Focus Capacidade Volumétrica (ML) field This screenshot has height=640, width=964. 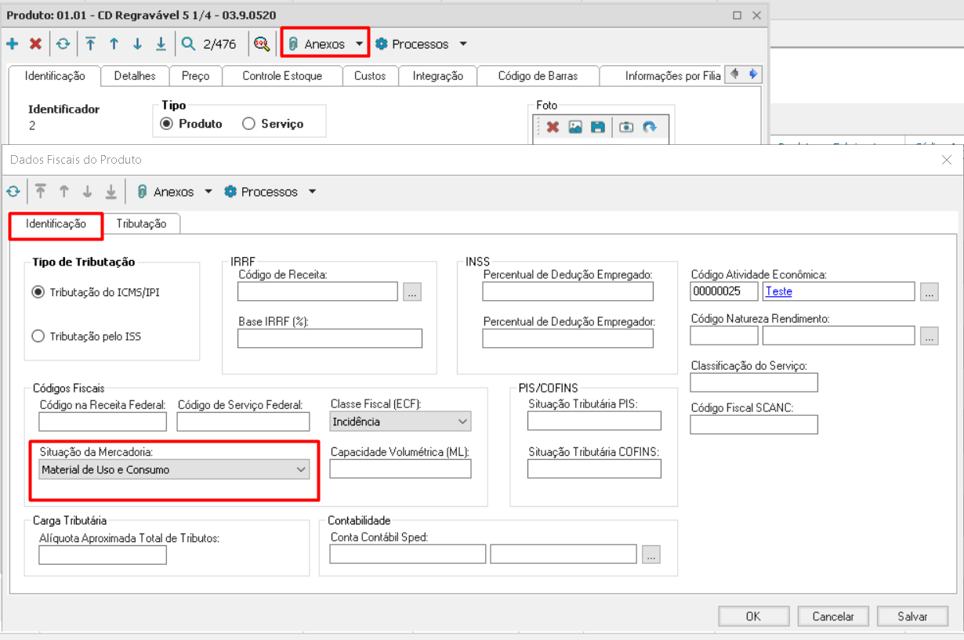point(400,468)
